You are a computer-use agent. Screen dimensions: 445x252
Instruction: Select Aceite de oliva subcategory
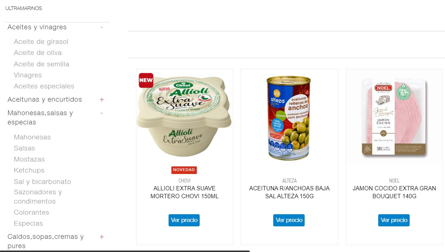pyautogui.click(x=37, y=53)
